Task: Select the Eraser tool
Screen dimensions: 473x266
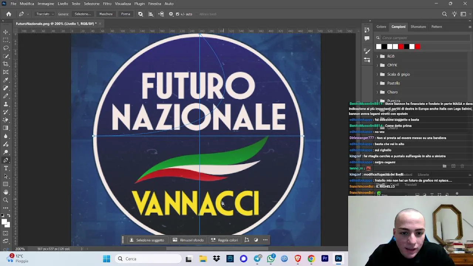Action: 6,120
